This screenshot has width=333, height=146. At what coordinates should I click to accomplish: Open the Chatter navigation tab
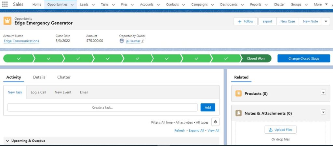pyautogui.click(x=279, y=5)
